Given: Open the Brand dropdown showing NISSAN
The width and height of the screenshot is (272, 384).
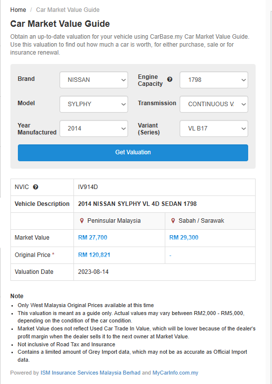Looking at the screenshot, I should (x=94, y=80).
